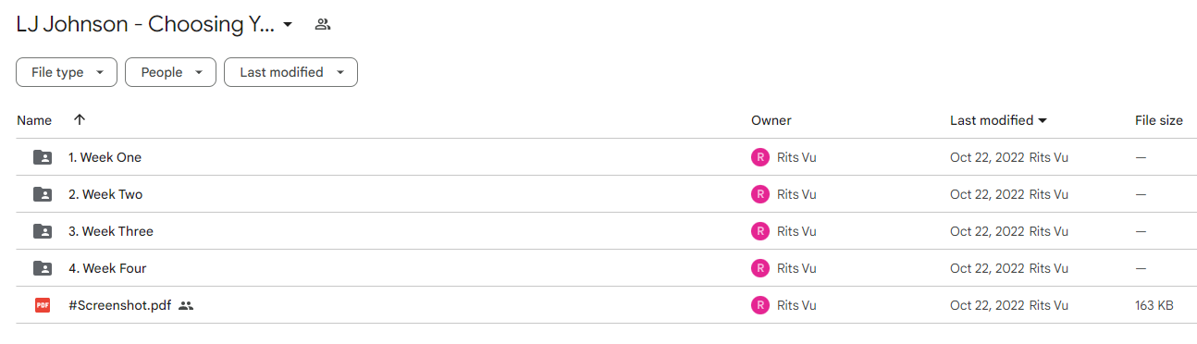Click the File size column header

(x=1159, y=120)
